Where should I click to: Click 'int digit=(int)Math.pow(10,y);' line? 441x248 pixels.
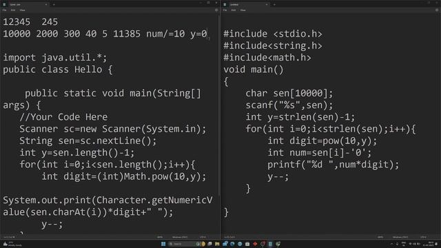[x=124, y=176]
